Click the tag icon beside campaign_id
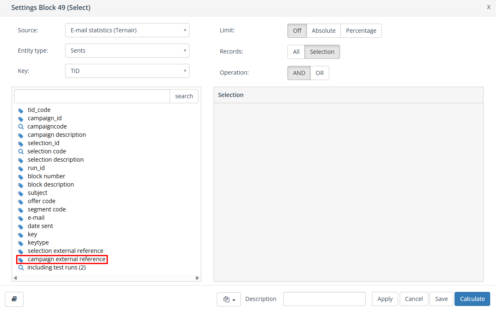The height and width of the screenshot is (313, 496). click(21, 119)
